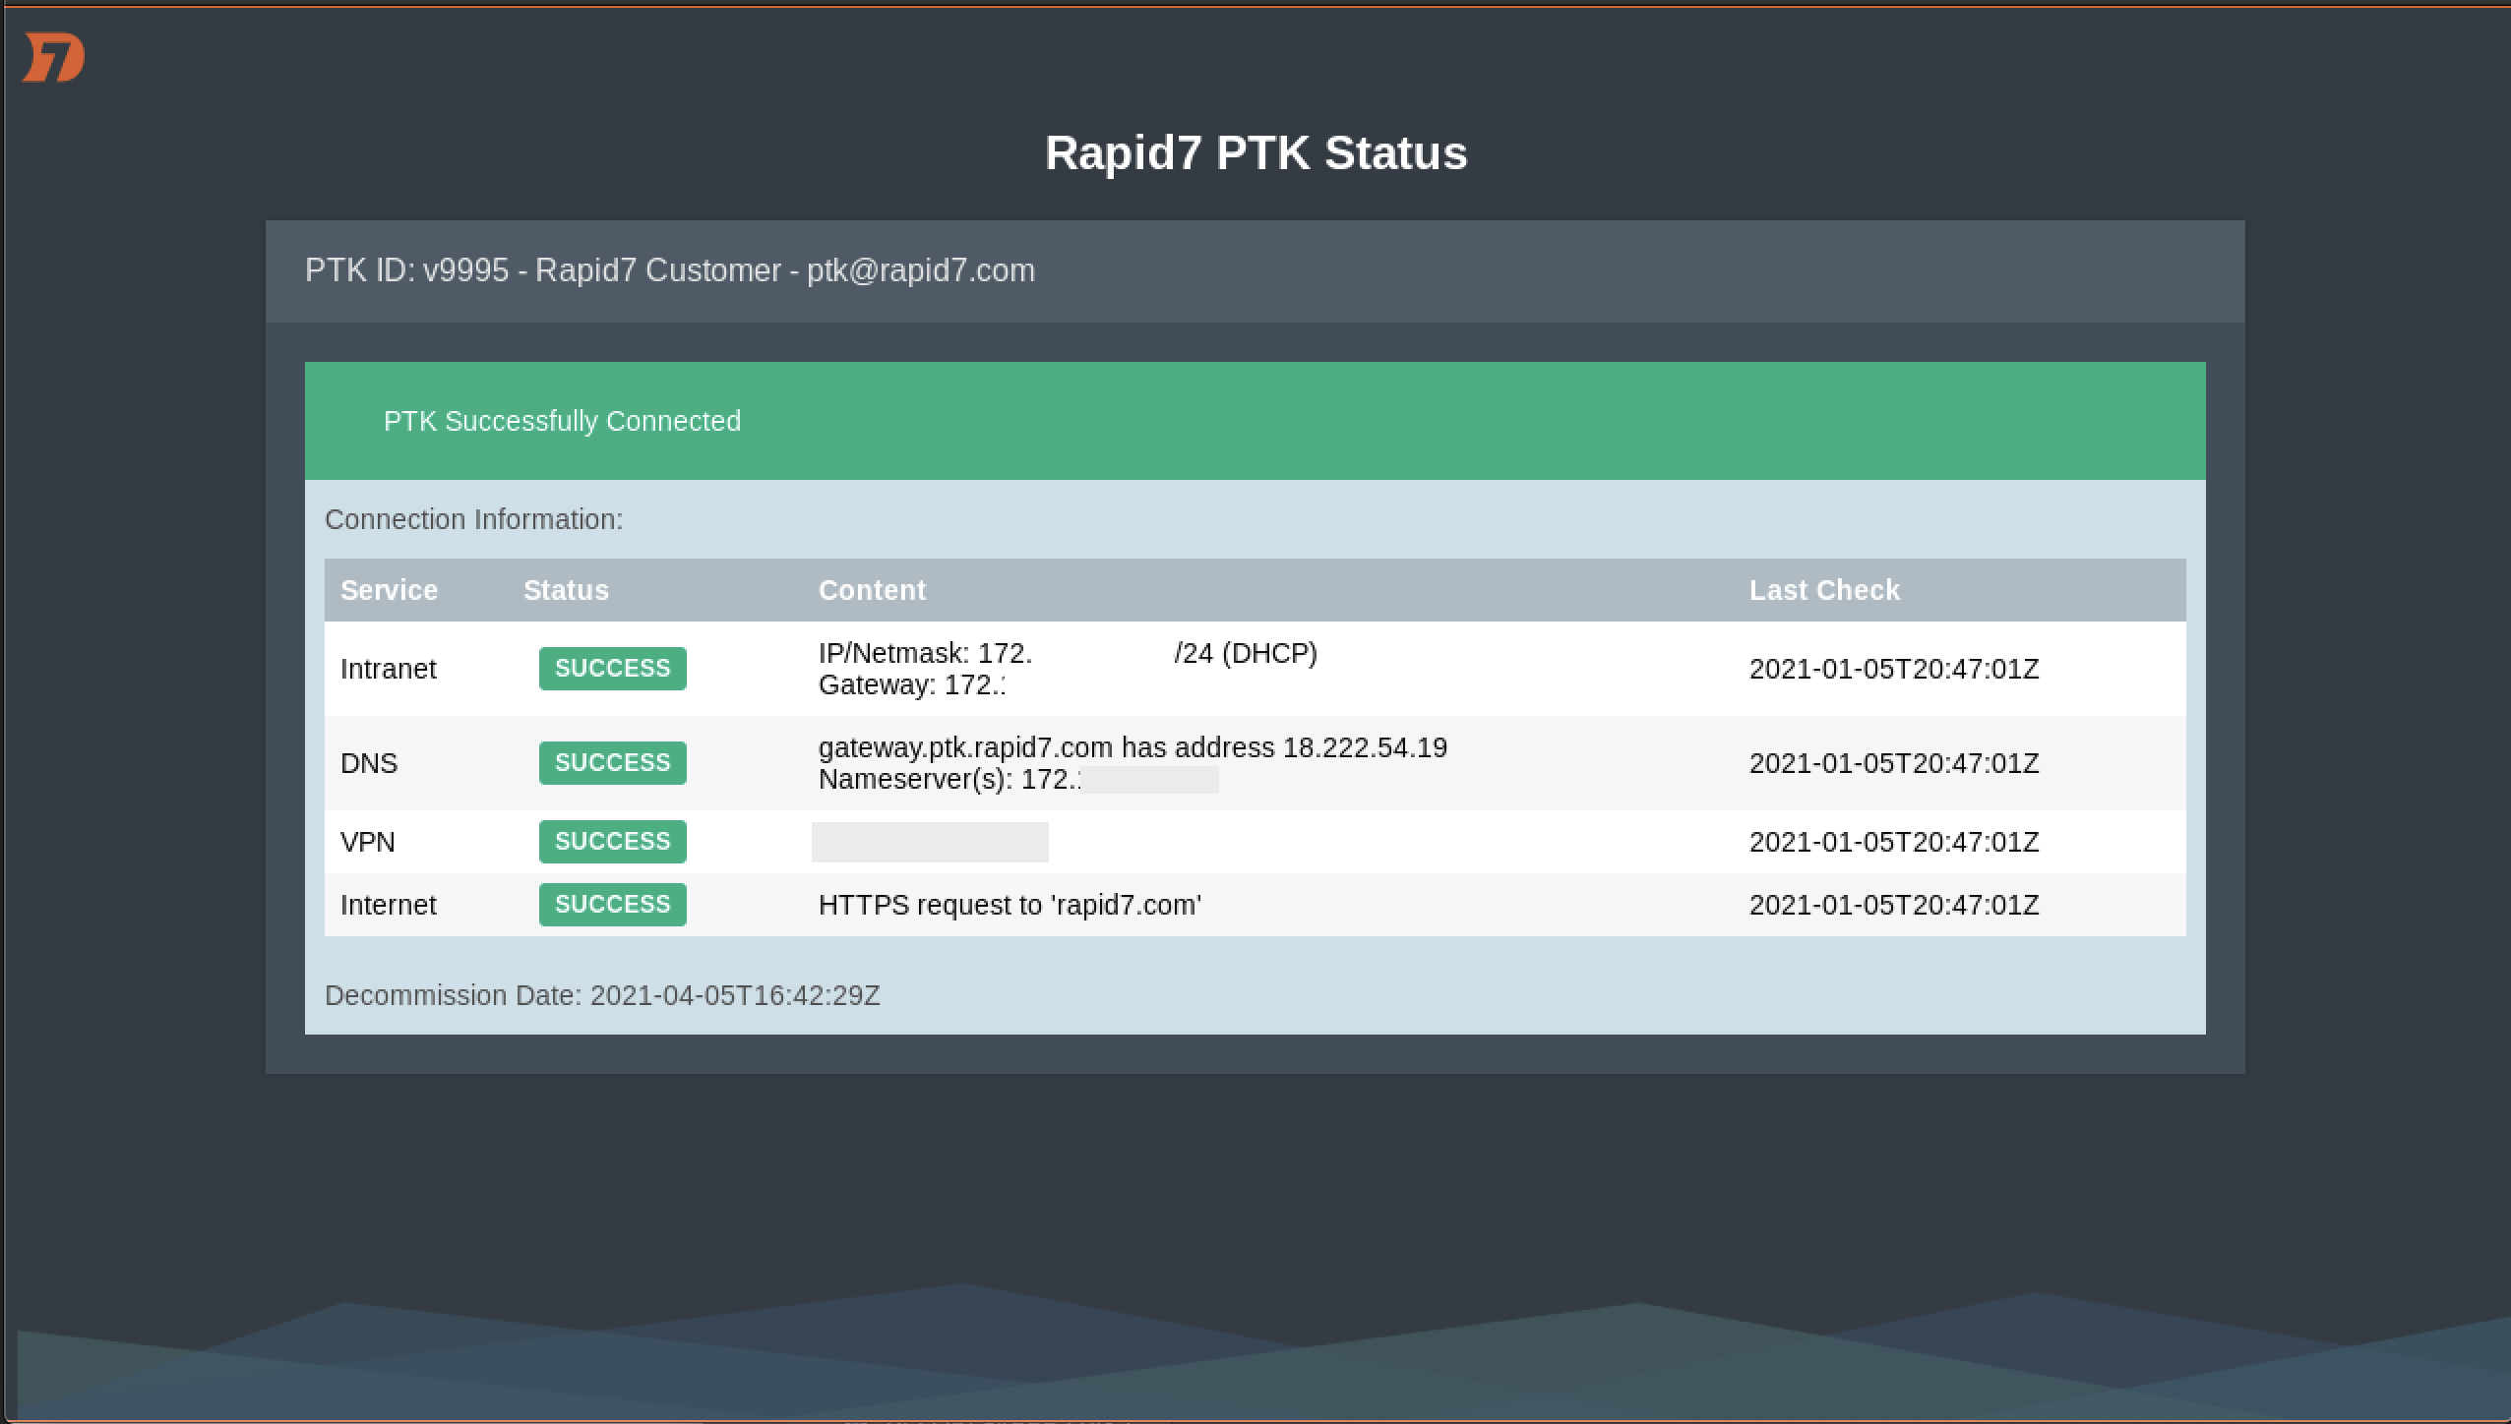Click the Last Check column header
The image size is (2511, 1424).
(x=1824, y=590)
